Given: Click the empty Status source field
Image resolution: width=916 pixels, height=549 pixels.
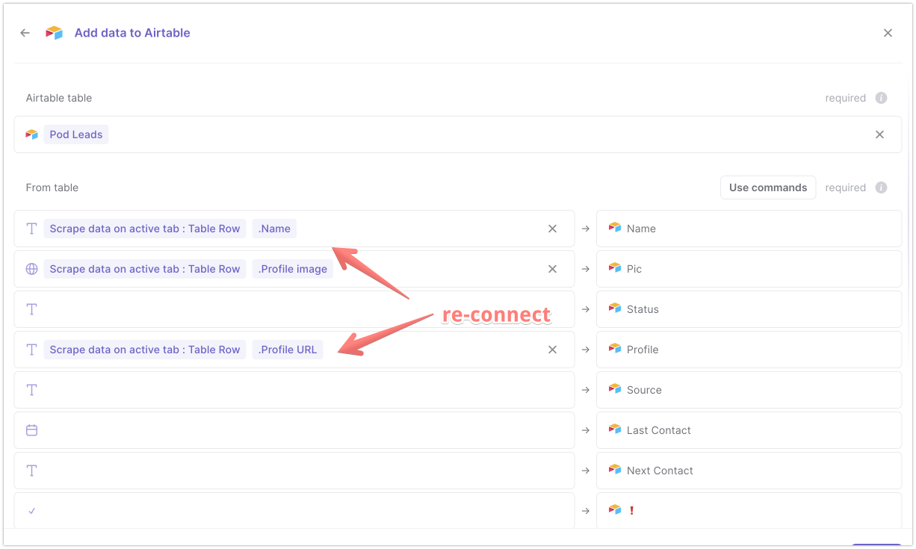Looking at the screenshot, I should (x=294, y=309).
